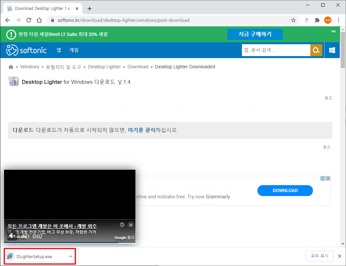View site info via the lock icon
Viewport: 346px width, 266px height.
(x=52, y=20)
